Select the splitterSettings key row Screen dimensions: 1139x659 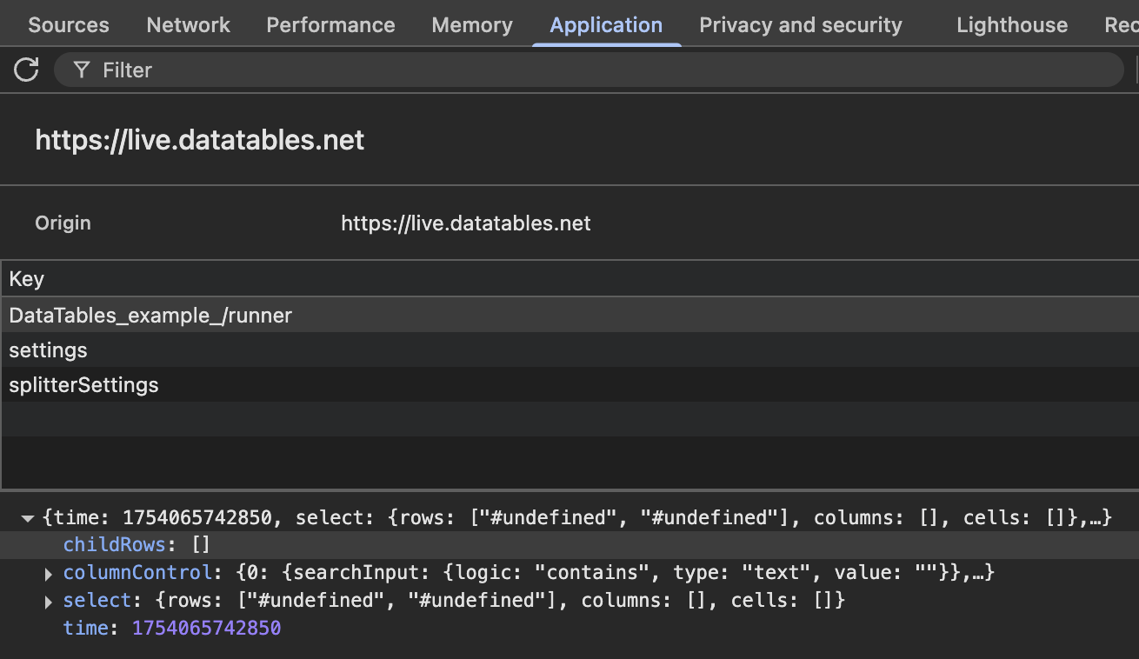click(x=569, y=384)
